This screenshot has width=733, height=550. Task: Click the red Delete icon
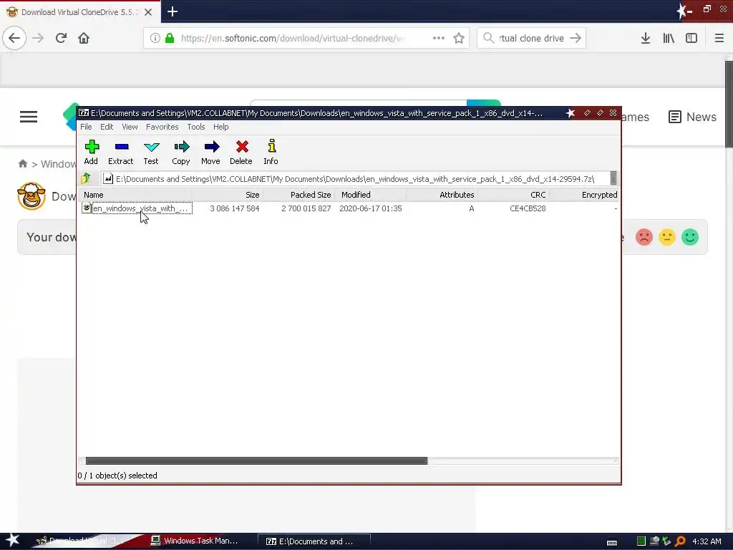(x=241, y=152)
